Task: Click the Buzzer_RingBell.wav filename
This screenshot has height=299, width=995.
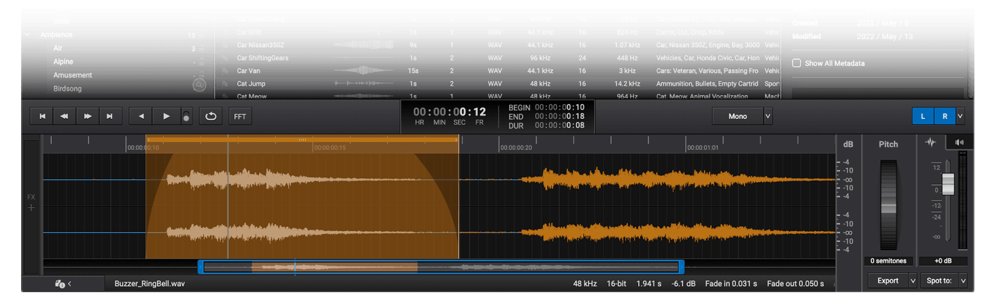Action: coord(150,283)
